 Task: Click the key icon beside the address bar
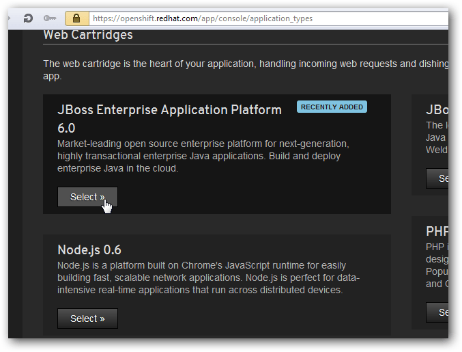pos(50,18)
